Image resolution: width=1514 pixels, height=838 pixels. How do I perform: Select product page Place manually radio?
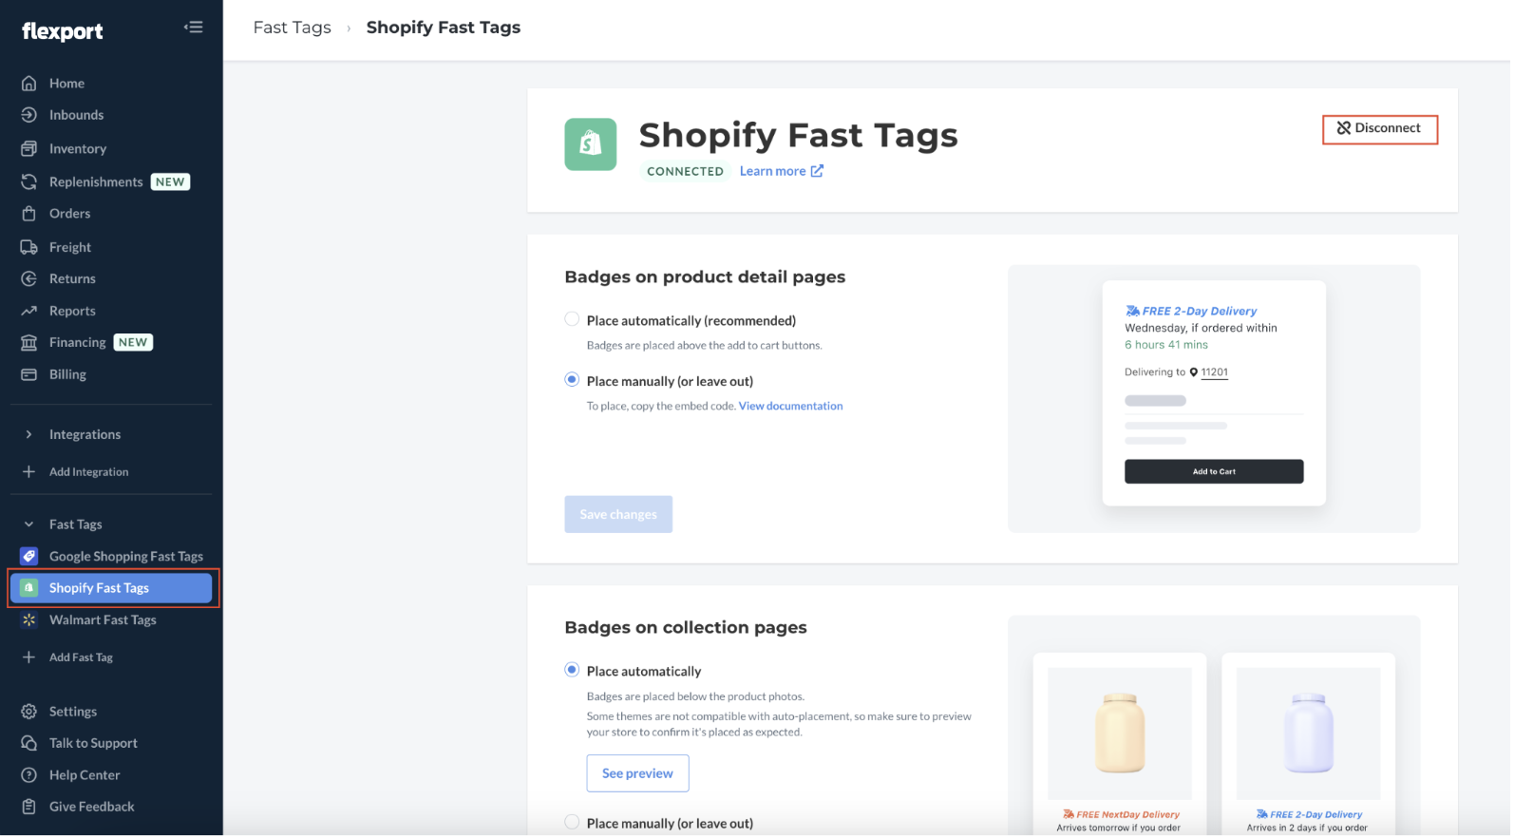pos(572,380)
